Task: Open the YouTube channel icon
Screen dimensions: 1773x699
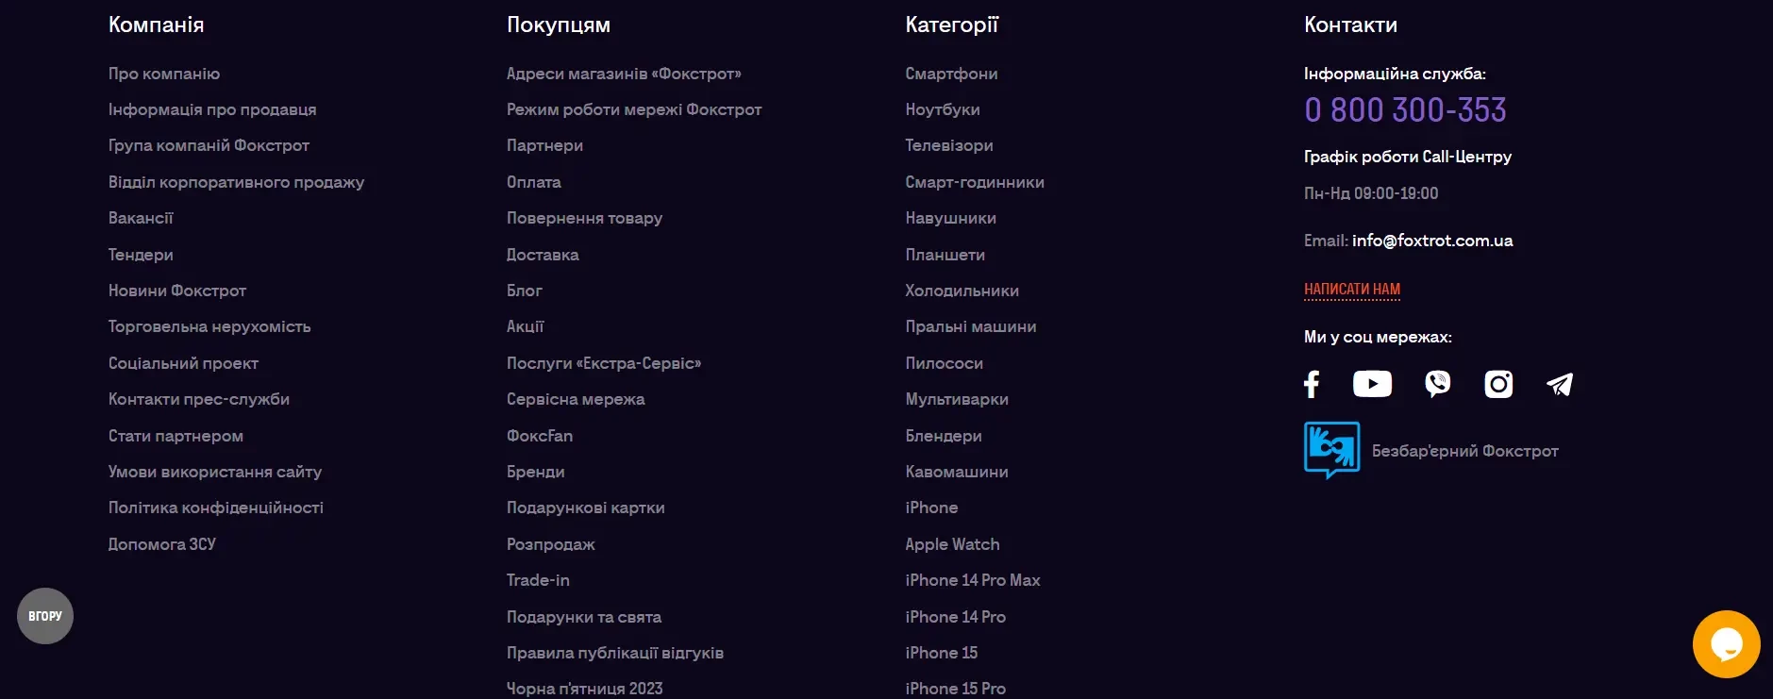Action: (1372, 384)
